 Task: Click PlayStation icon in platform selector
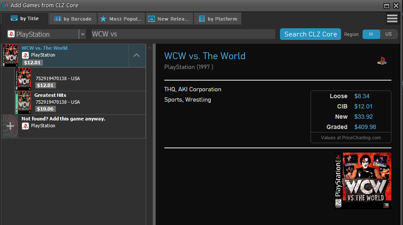point(11,34)
